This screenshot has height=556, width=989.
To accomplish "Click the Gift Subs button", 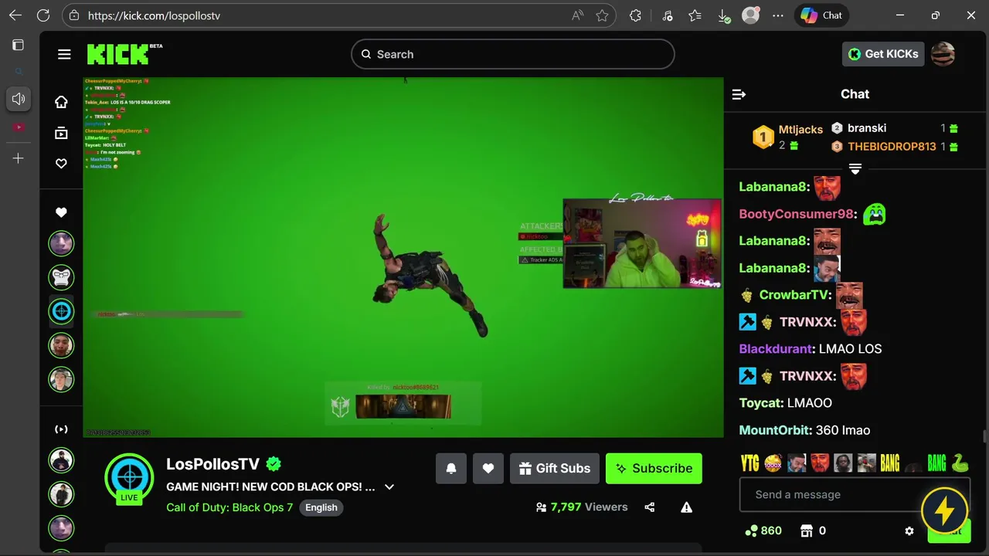I will pyautogui.click(x=555, y=469).
